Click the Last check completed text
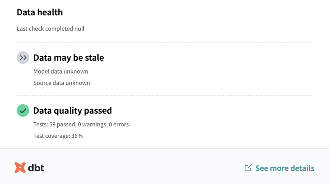This screenshot has height=184, width=329. (50, 29)
